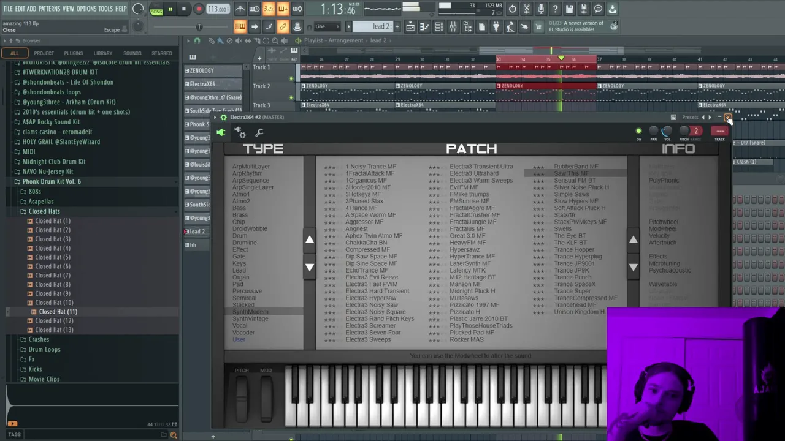Click the help question mark icon

[555, 9]
